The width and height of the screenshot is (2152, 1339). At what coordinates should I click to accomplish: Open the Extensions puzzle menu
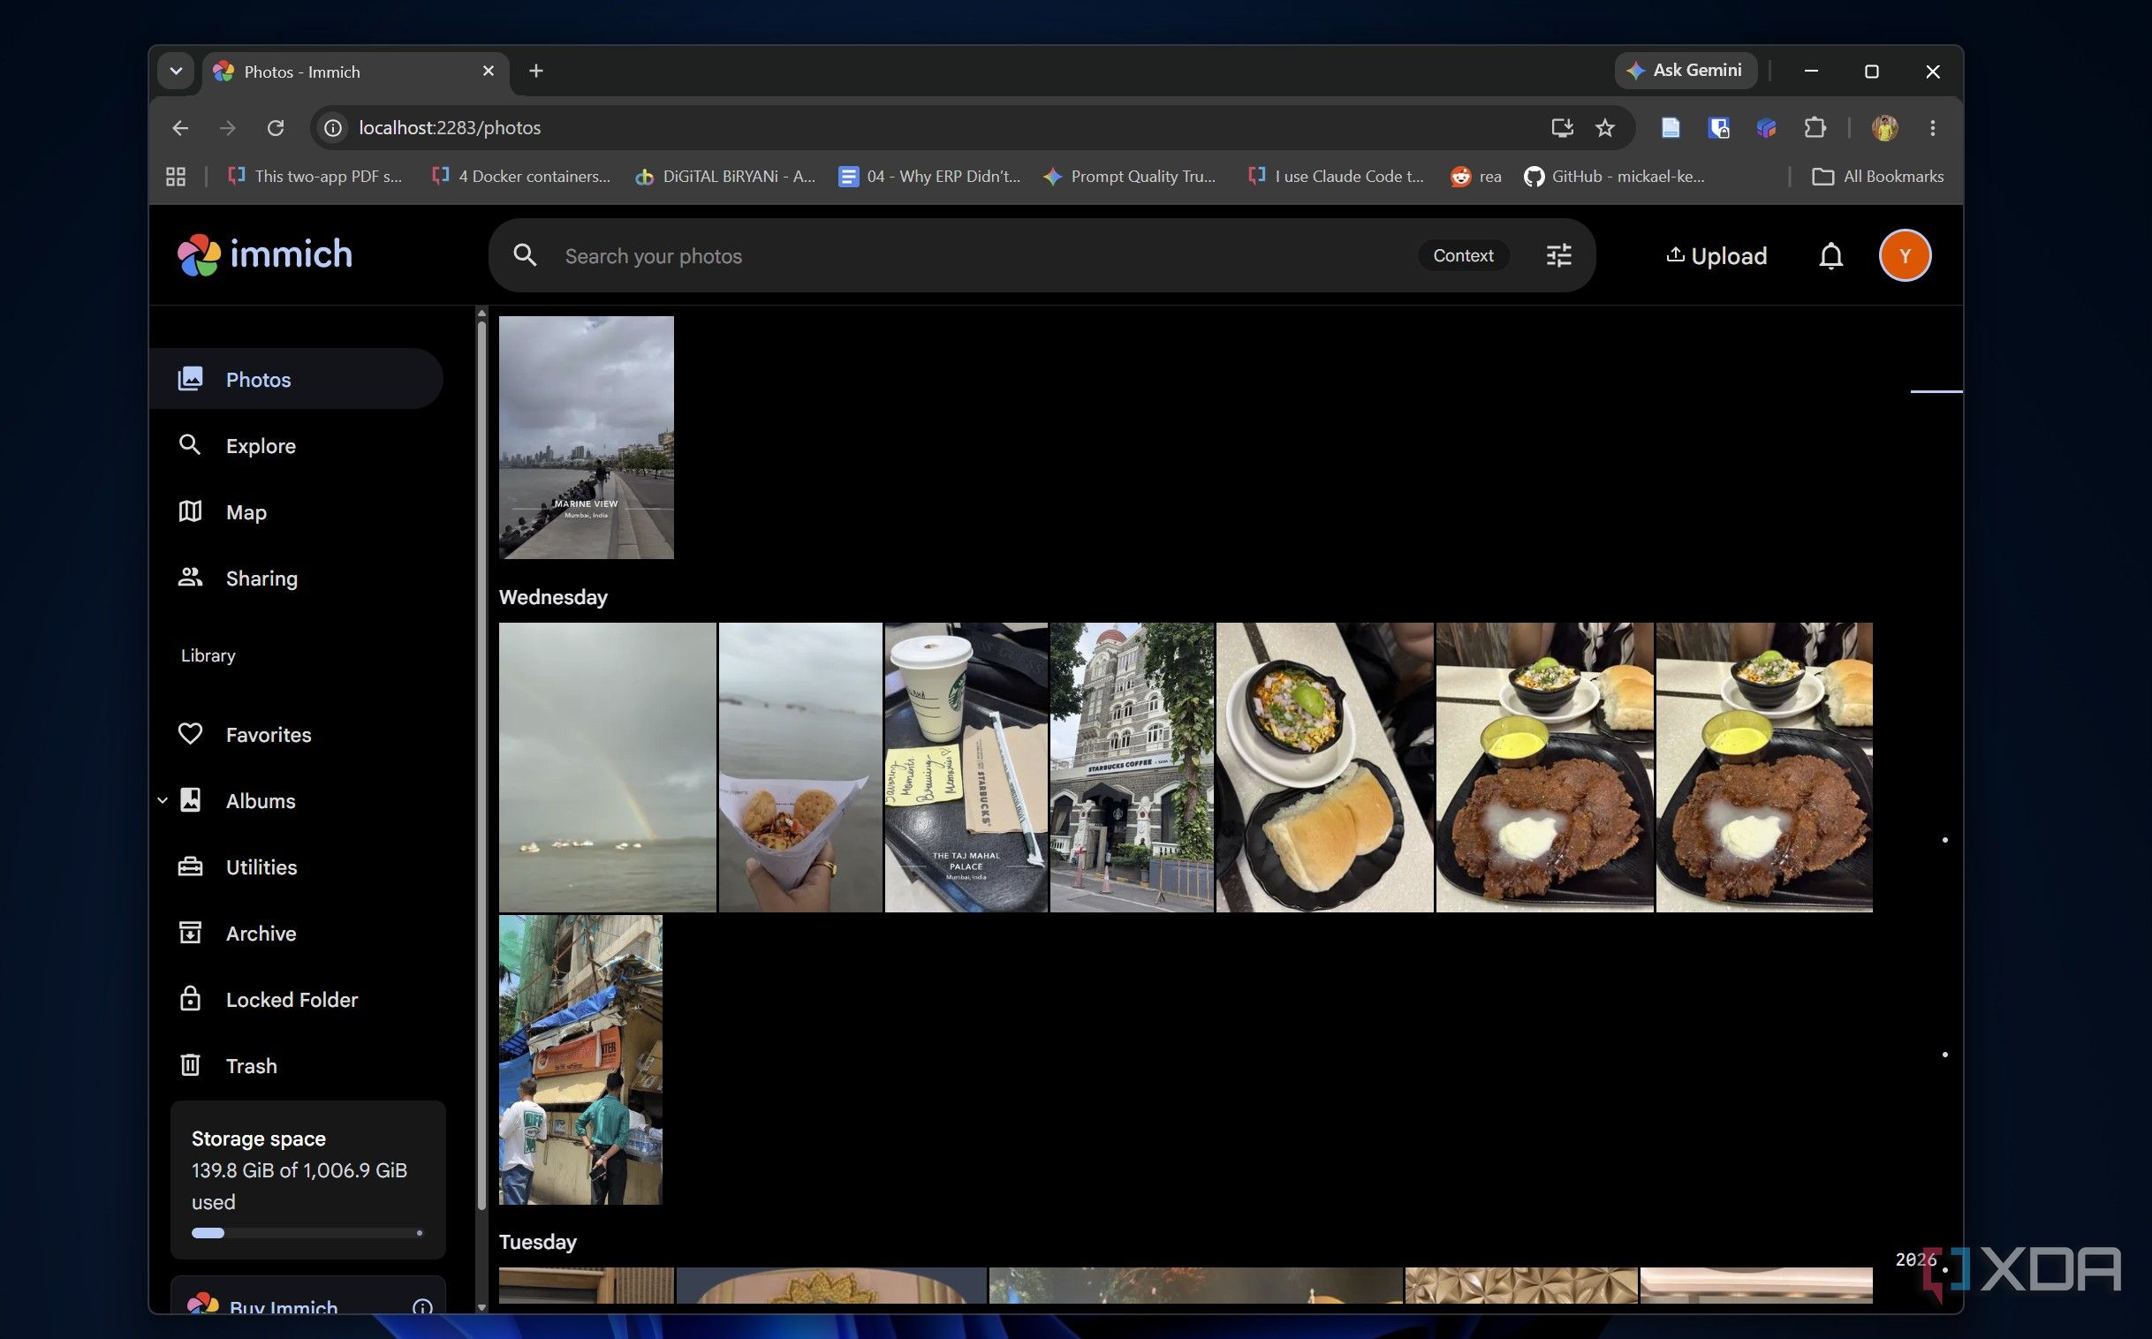[1815, 127]
